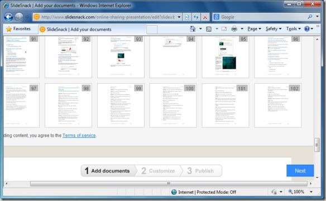Open the Favorites star button
Image resolution: width=326 pixels, height=201 pixels.
(18, 29)
